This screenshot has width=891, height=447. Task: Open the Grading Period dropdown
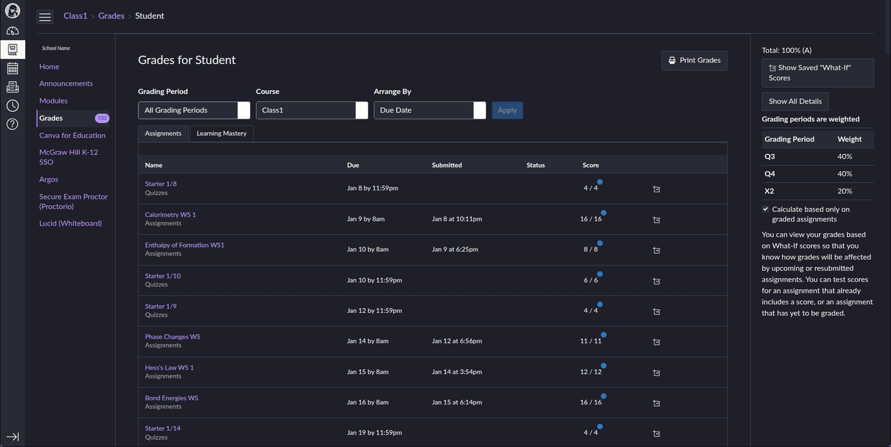pos(194,110)
